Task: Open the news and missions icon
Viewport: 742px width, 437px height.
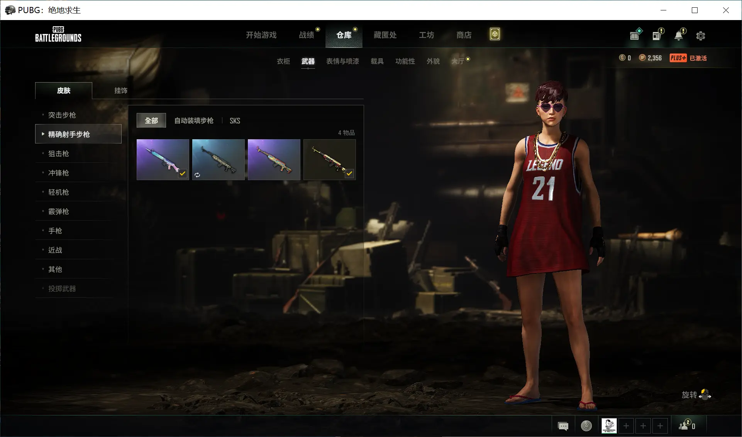Action: tap(657, 35)
